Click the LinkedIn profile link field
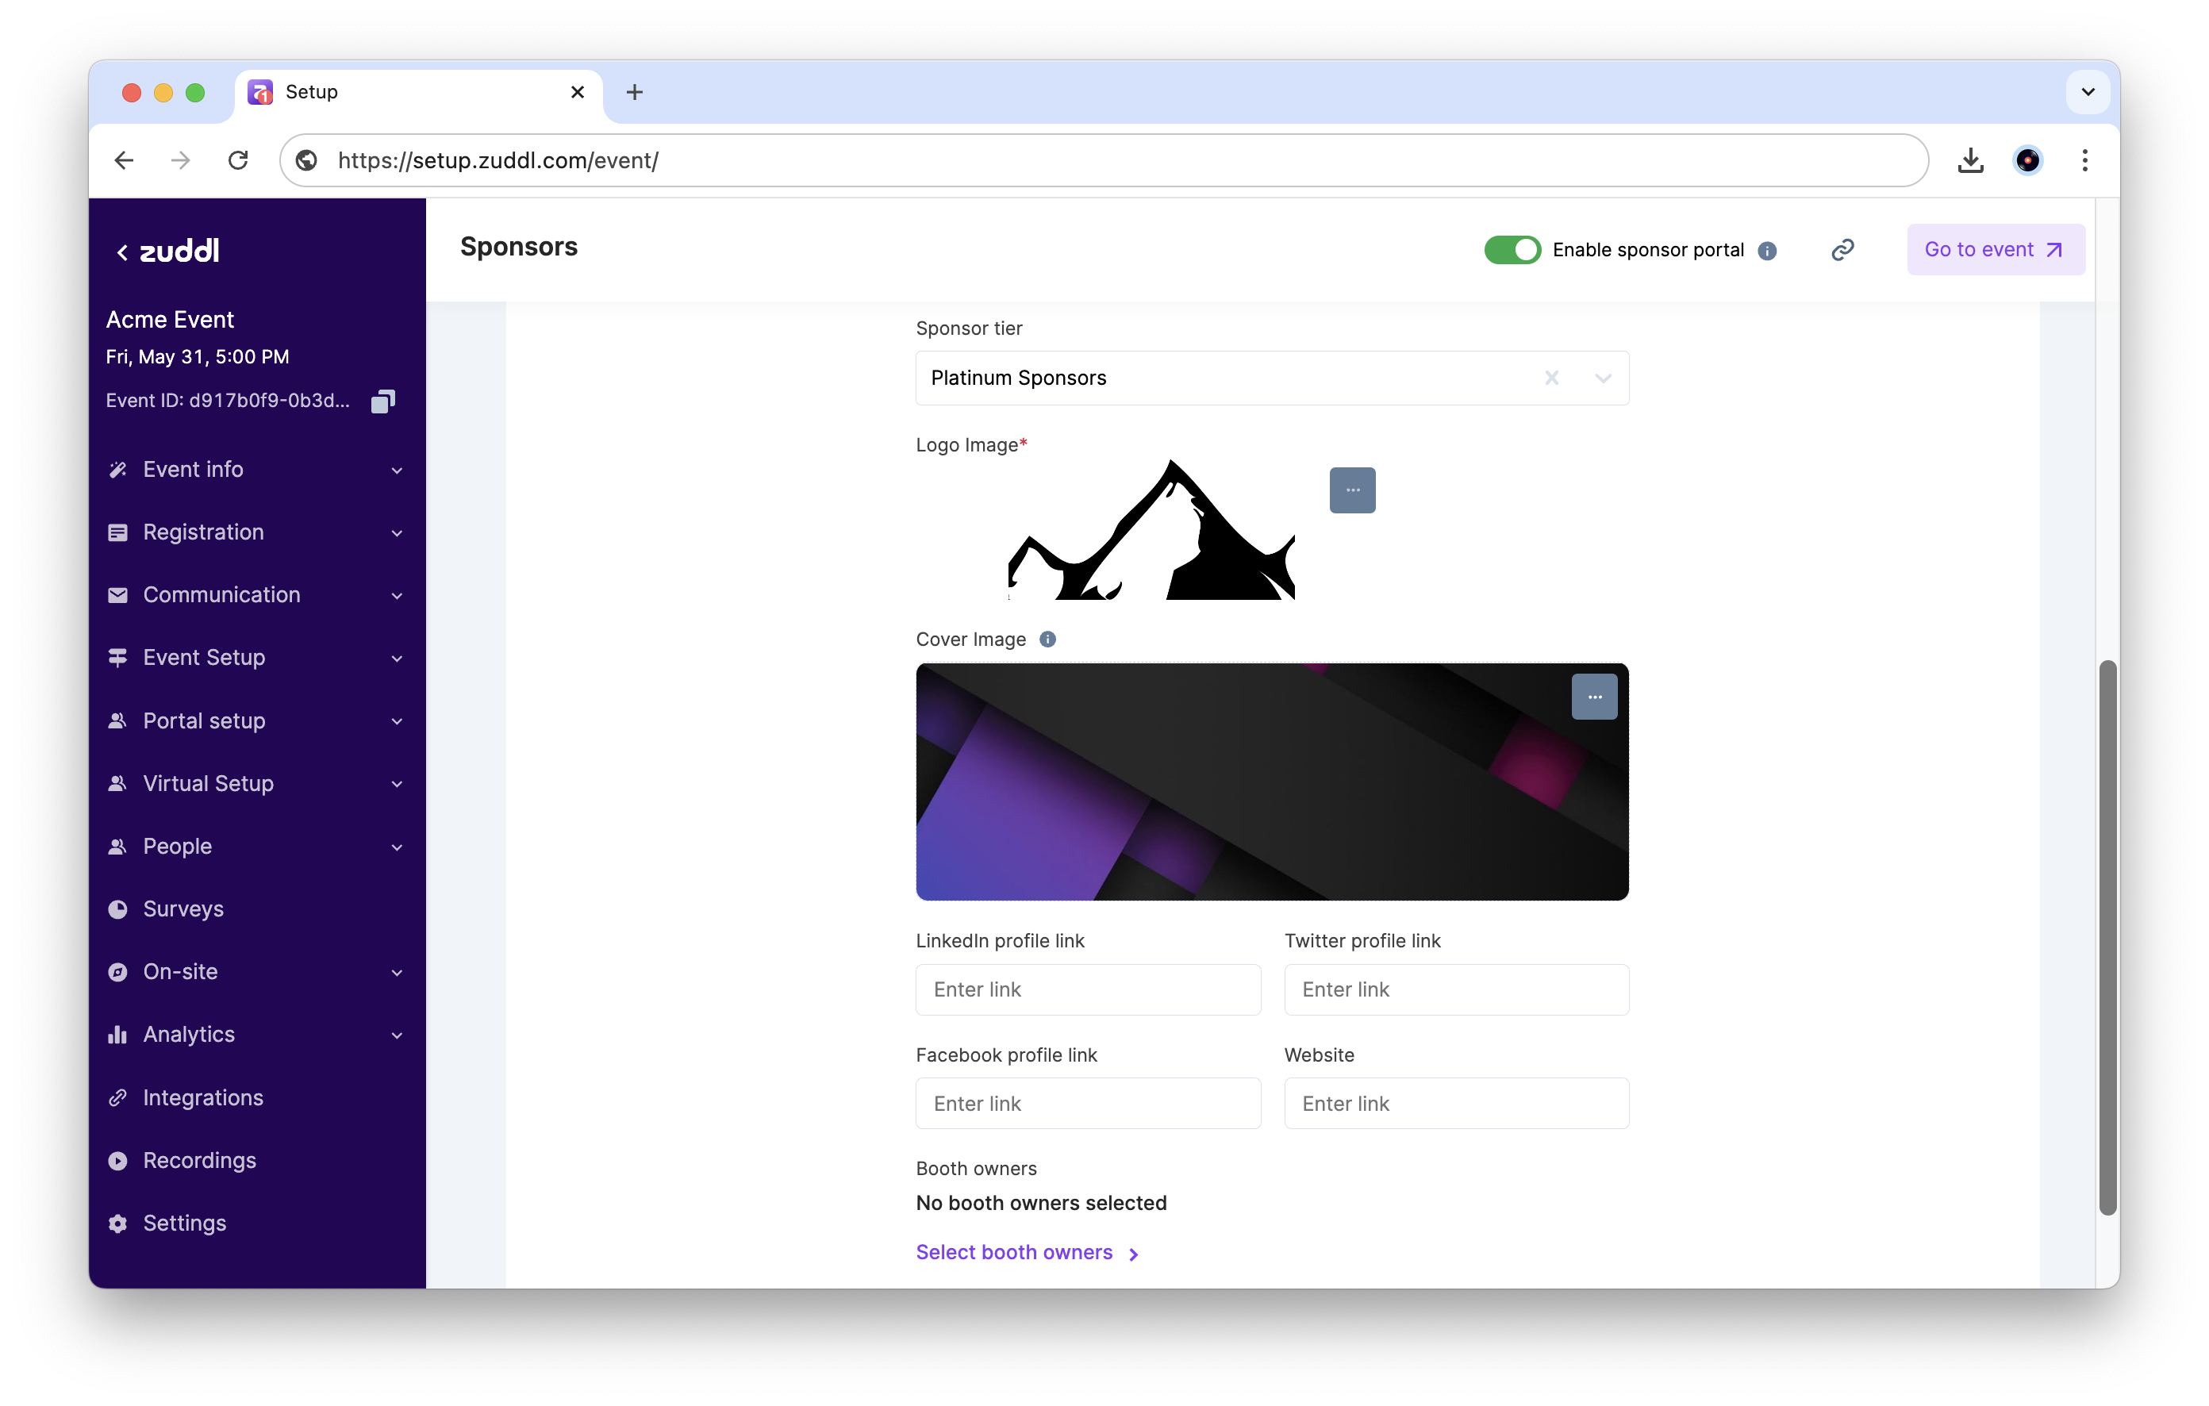Screen dimensions: 2209x1406 [x=1088, y=989]
